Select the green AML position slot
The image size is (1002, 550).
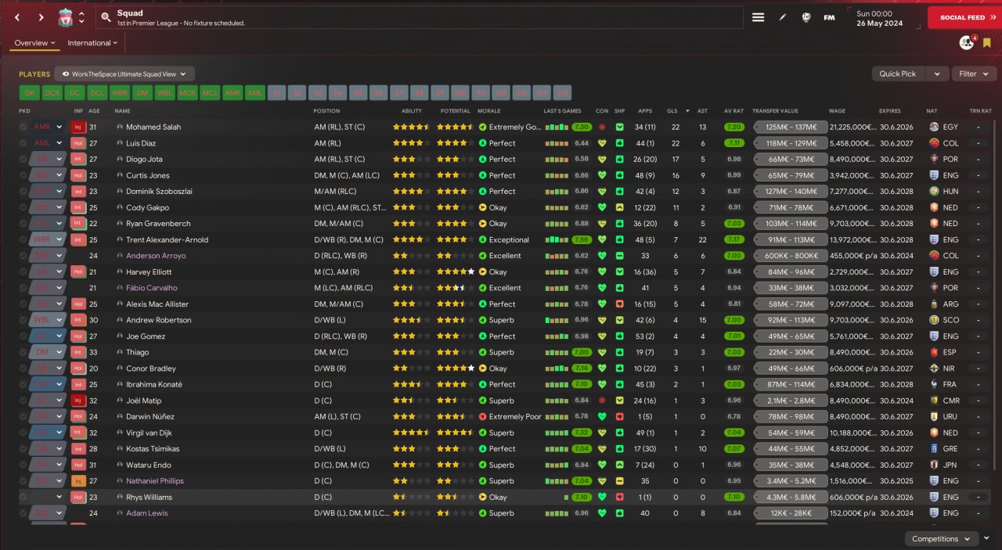click(x=255, y=92)
